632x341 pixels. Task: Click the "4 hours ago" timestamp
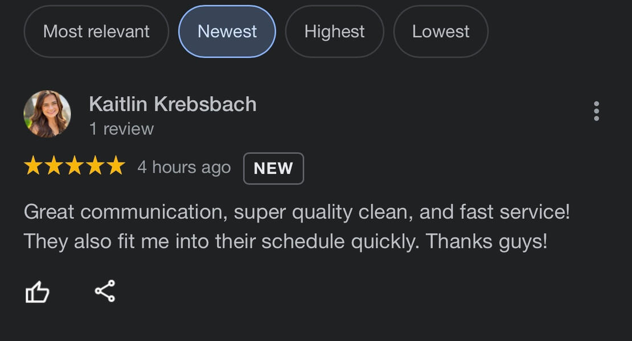click(184, 168)
